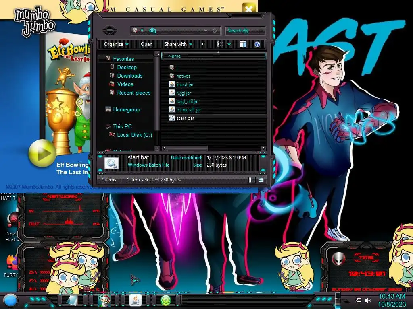Click the alien head on the time gadget

[x=338, y=259]
